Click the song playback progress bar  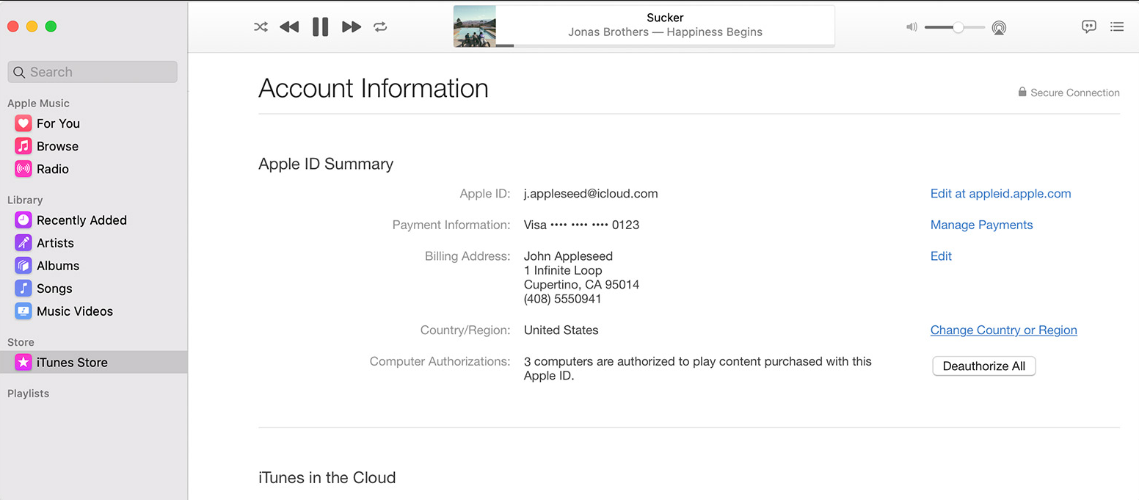[x=665, y=46]
